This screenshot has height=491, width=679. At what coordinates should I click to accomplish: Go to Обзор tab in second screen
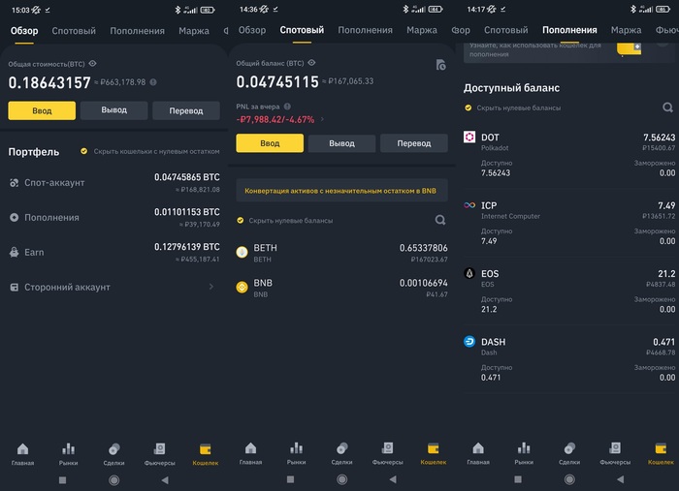252,30
